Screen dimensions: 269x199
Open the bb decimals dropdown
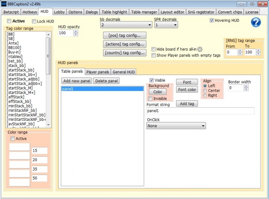click(126, 25)
